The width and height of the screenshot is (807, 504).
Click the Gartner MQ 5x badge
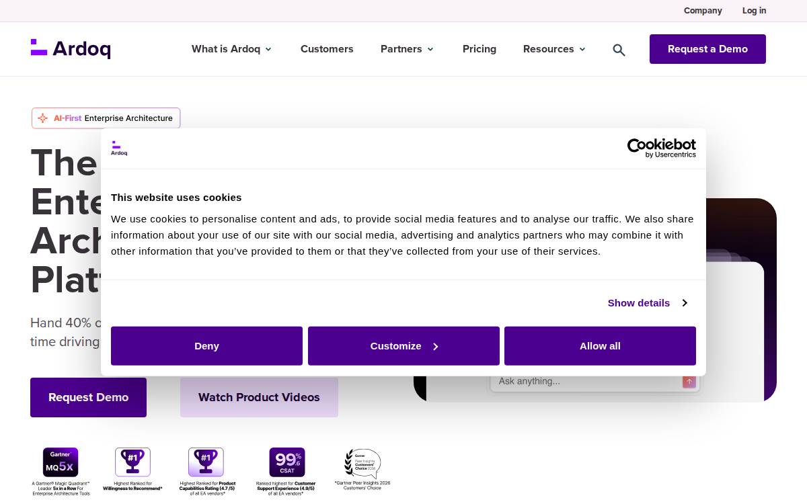[x=61, y=462]
